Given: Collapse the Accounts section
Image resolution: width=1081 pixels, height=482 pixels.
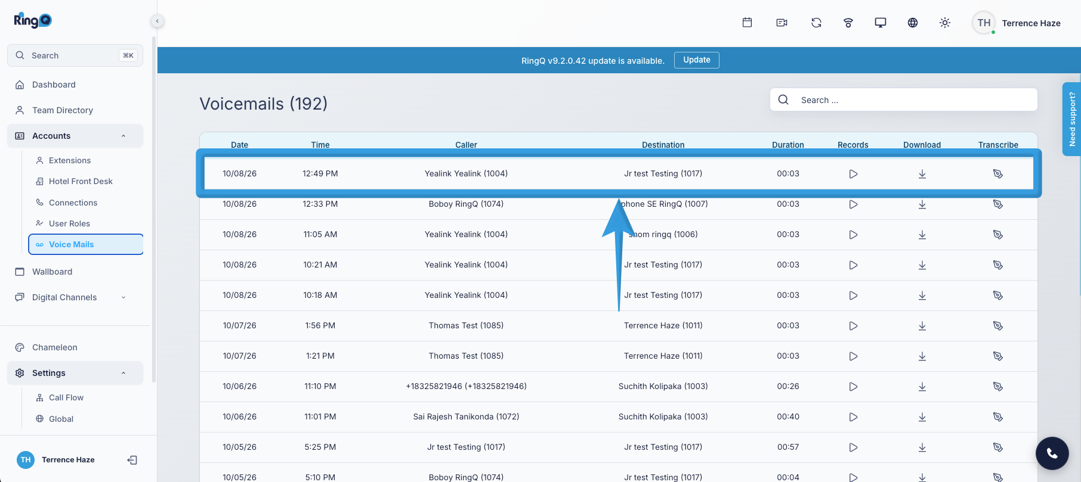Looking at the screenshot, I should tap(75, 136).
